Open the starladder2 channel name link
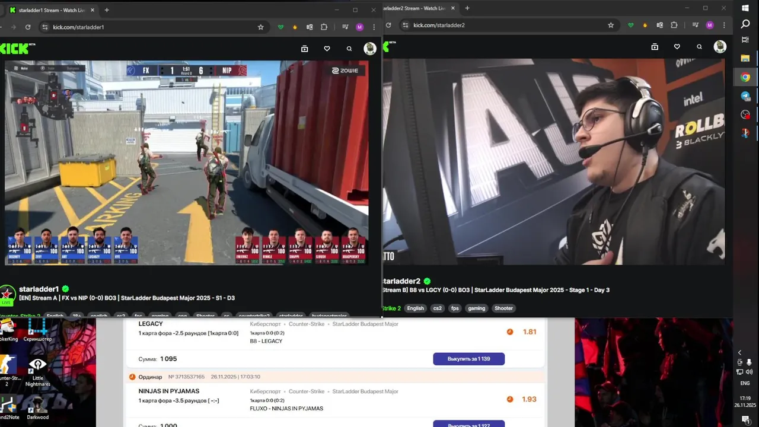The image size is (759, 427). pos(402,281)
